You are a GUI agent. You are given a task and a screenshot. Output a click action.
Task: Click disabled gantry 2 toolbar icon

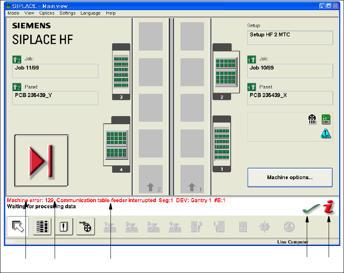[x=132, y=227]
